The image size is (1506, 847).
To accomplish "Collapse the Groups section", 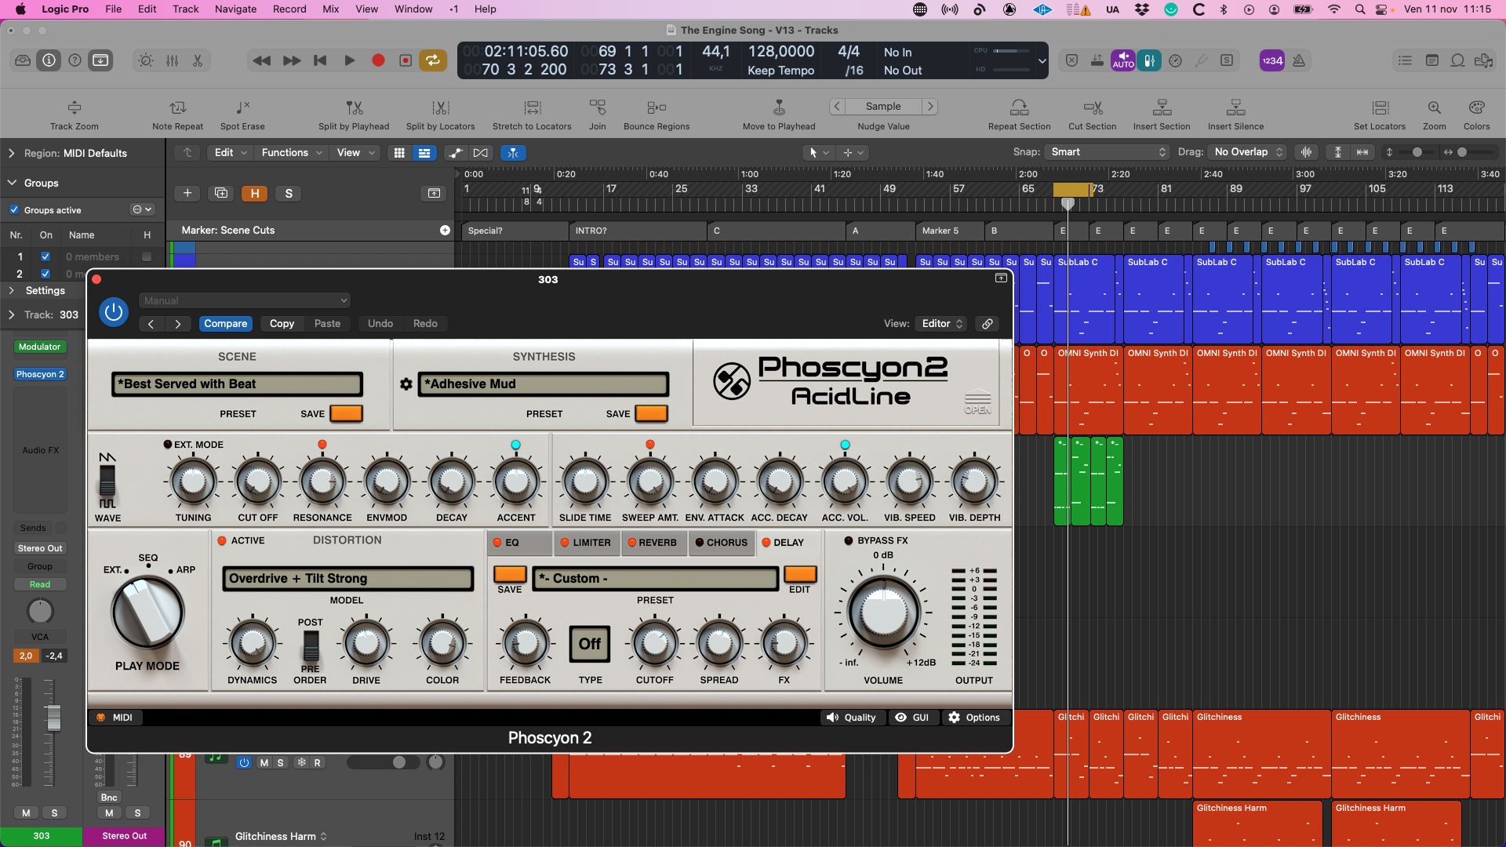I will click(12, 183).
